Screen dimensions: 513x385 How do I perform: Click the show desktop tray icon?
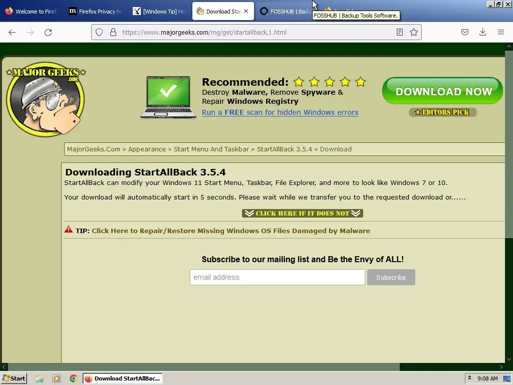tap(507, 379)
